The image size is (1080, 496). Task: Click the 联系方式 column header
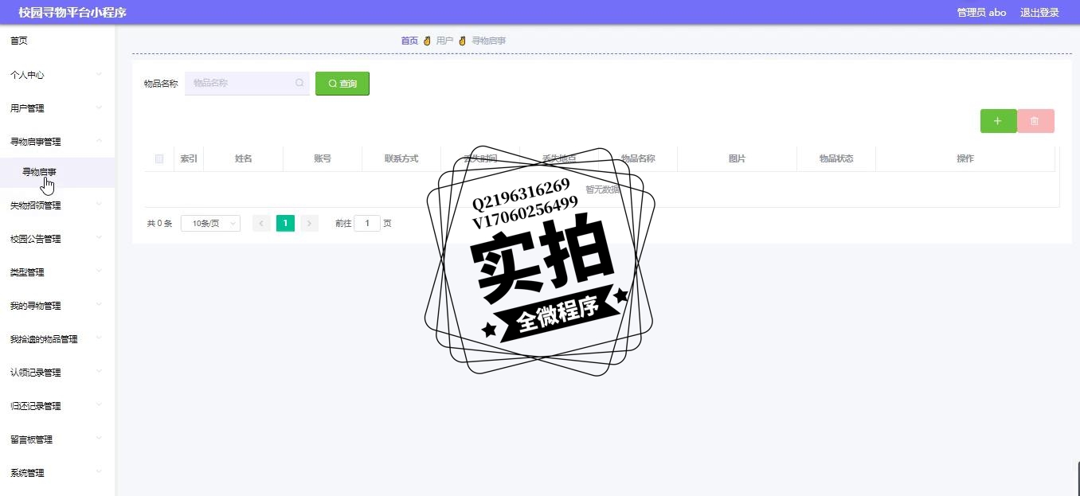coord(401,159)
